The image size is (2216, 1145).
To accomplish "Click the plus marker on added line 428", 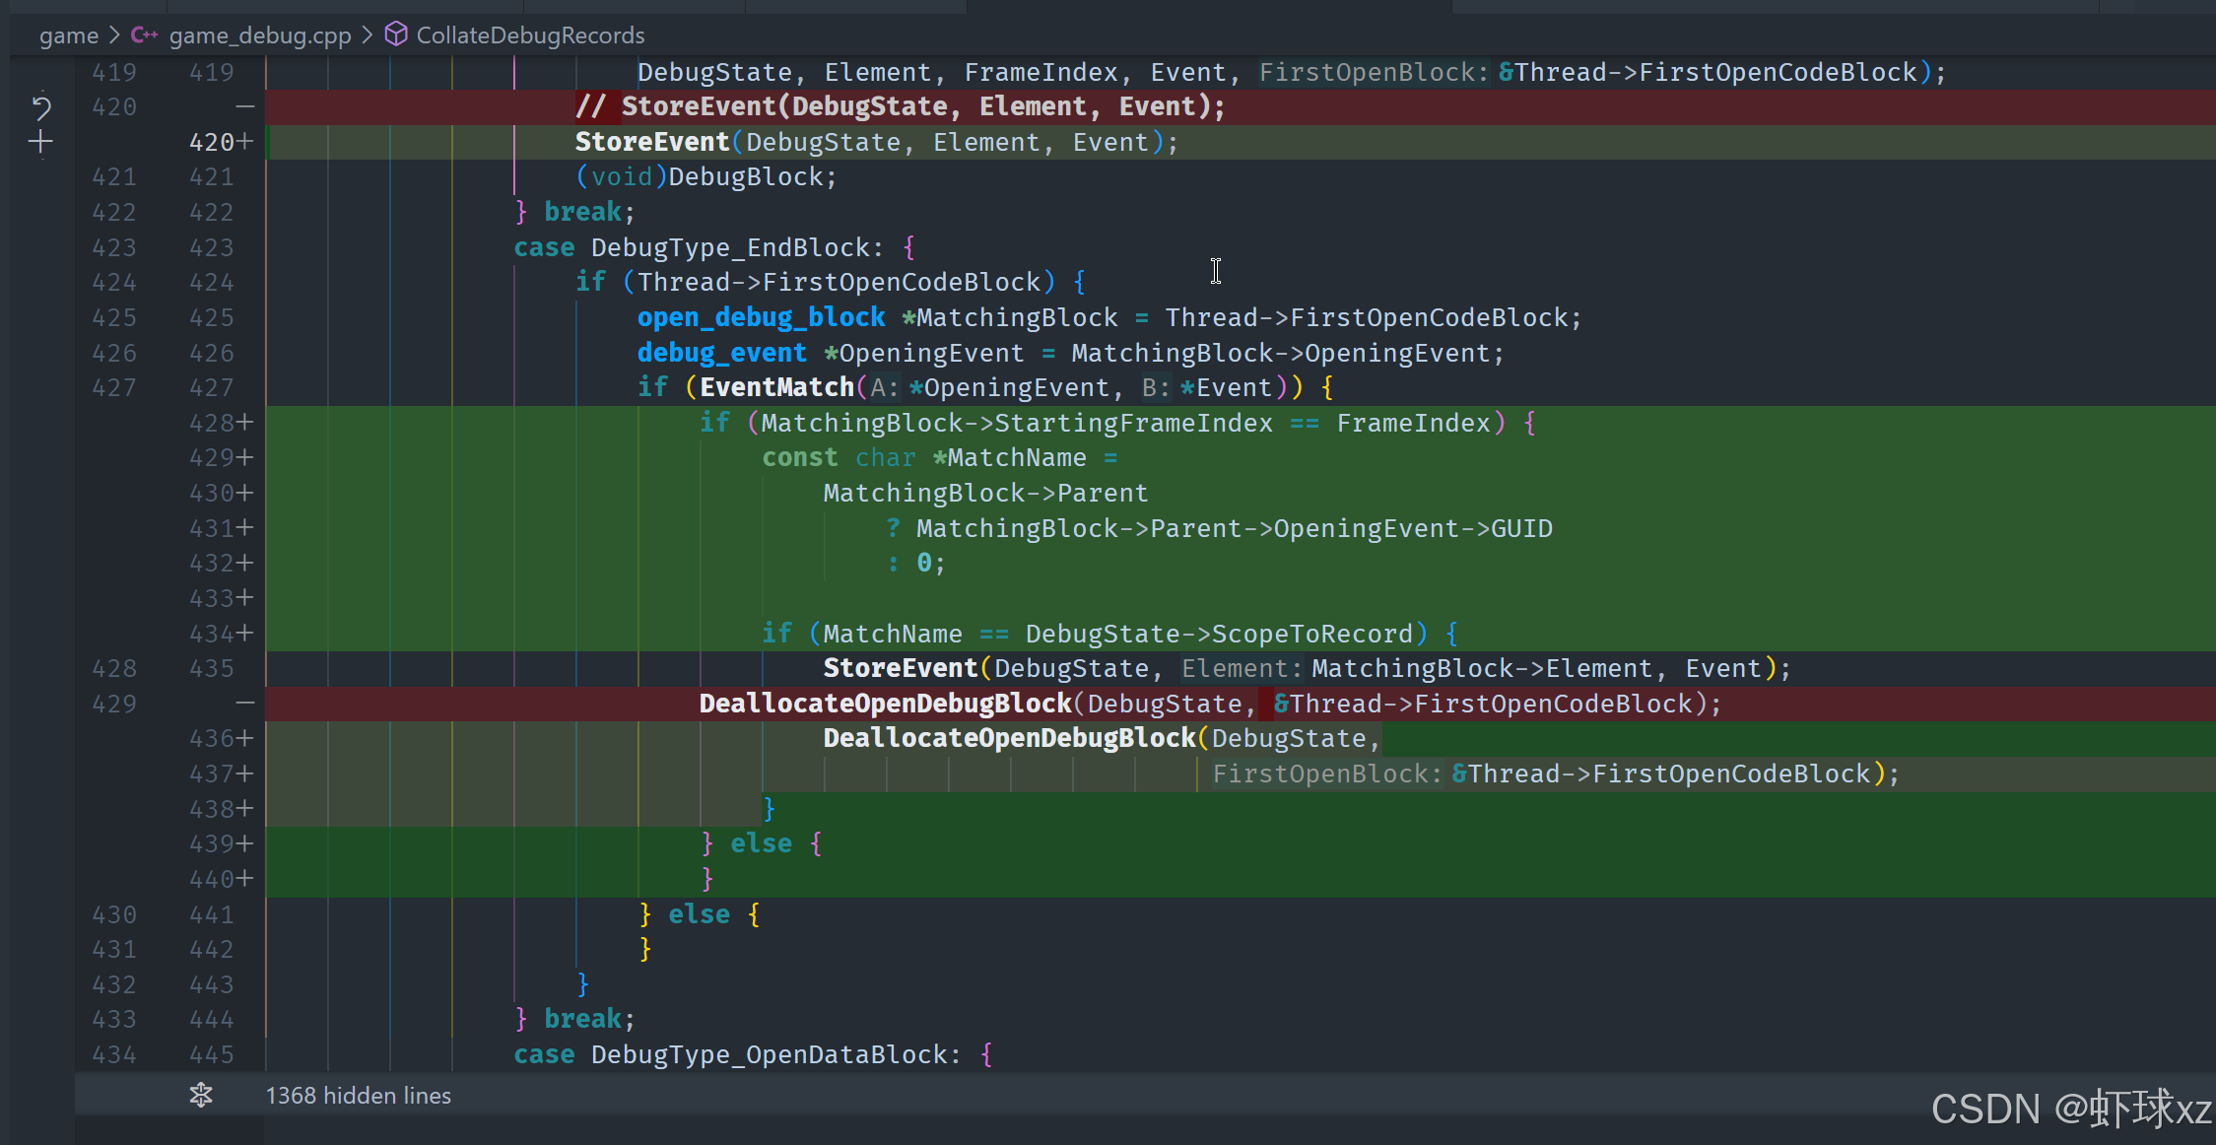I will (245, 423).
